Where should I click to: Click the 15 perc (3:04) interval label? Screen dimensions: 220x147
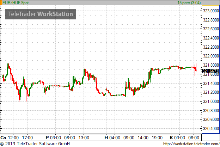189,3
